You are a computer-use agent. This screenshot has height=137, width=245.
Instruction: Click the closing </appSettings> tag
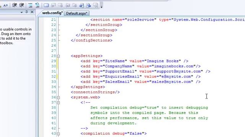pos(88,87)
